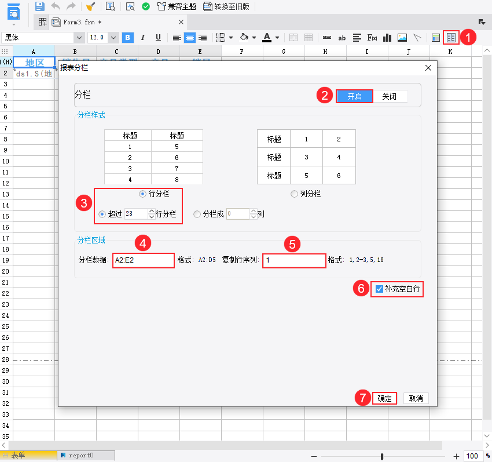This screenshot has height=462, width=492.
Task: Activate the format painter brush
Action: coord(91,6)
